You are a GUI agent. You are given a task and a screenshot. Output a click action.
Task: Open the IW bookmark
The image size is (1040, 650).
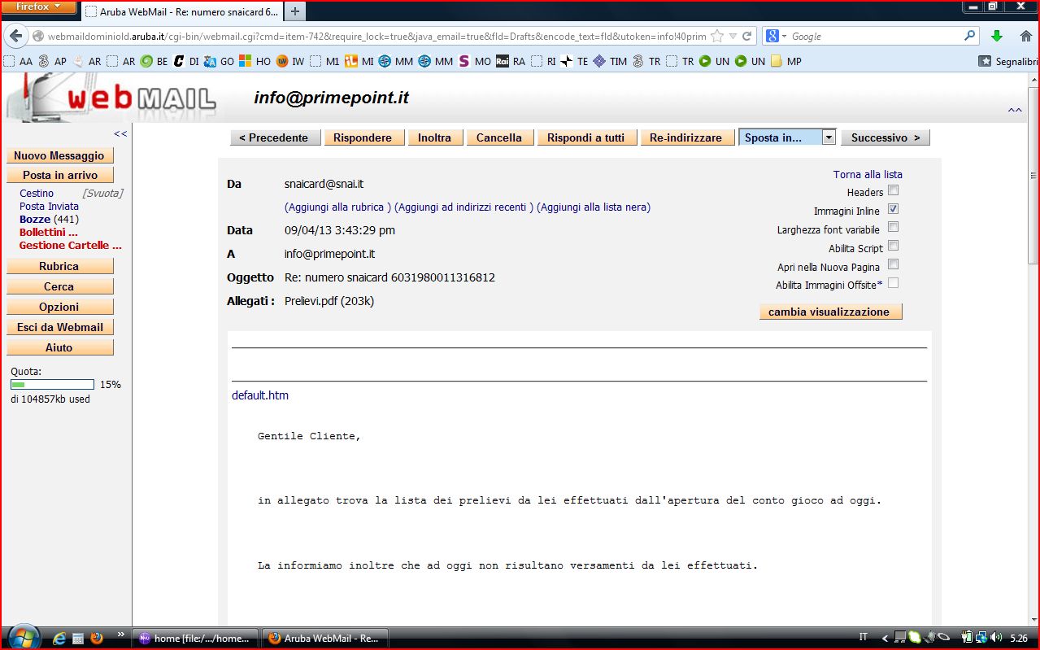(290, 61)
